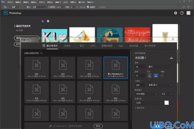
Task: Click the width field showing 16
Action: tap(140, 67)
